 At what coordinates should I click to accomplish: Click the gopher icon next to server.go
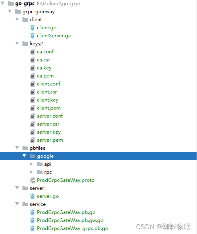click(32, 196)
